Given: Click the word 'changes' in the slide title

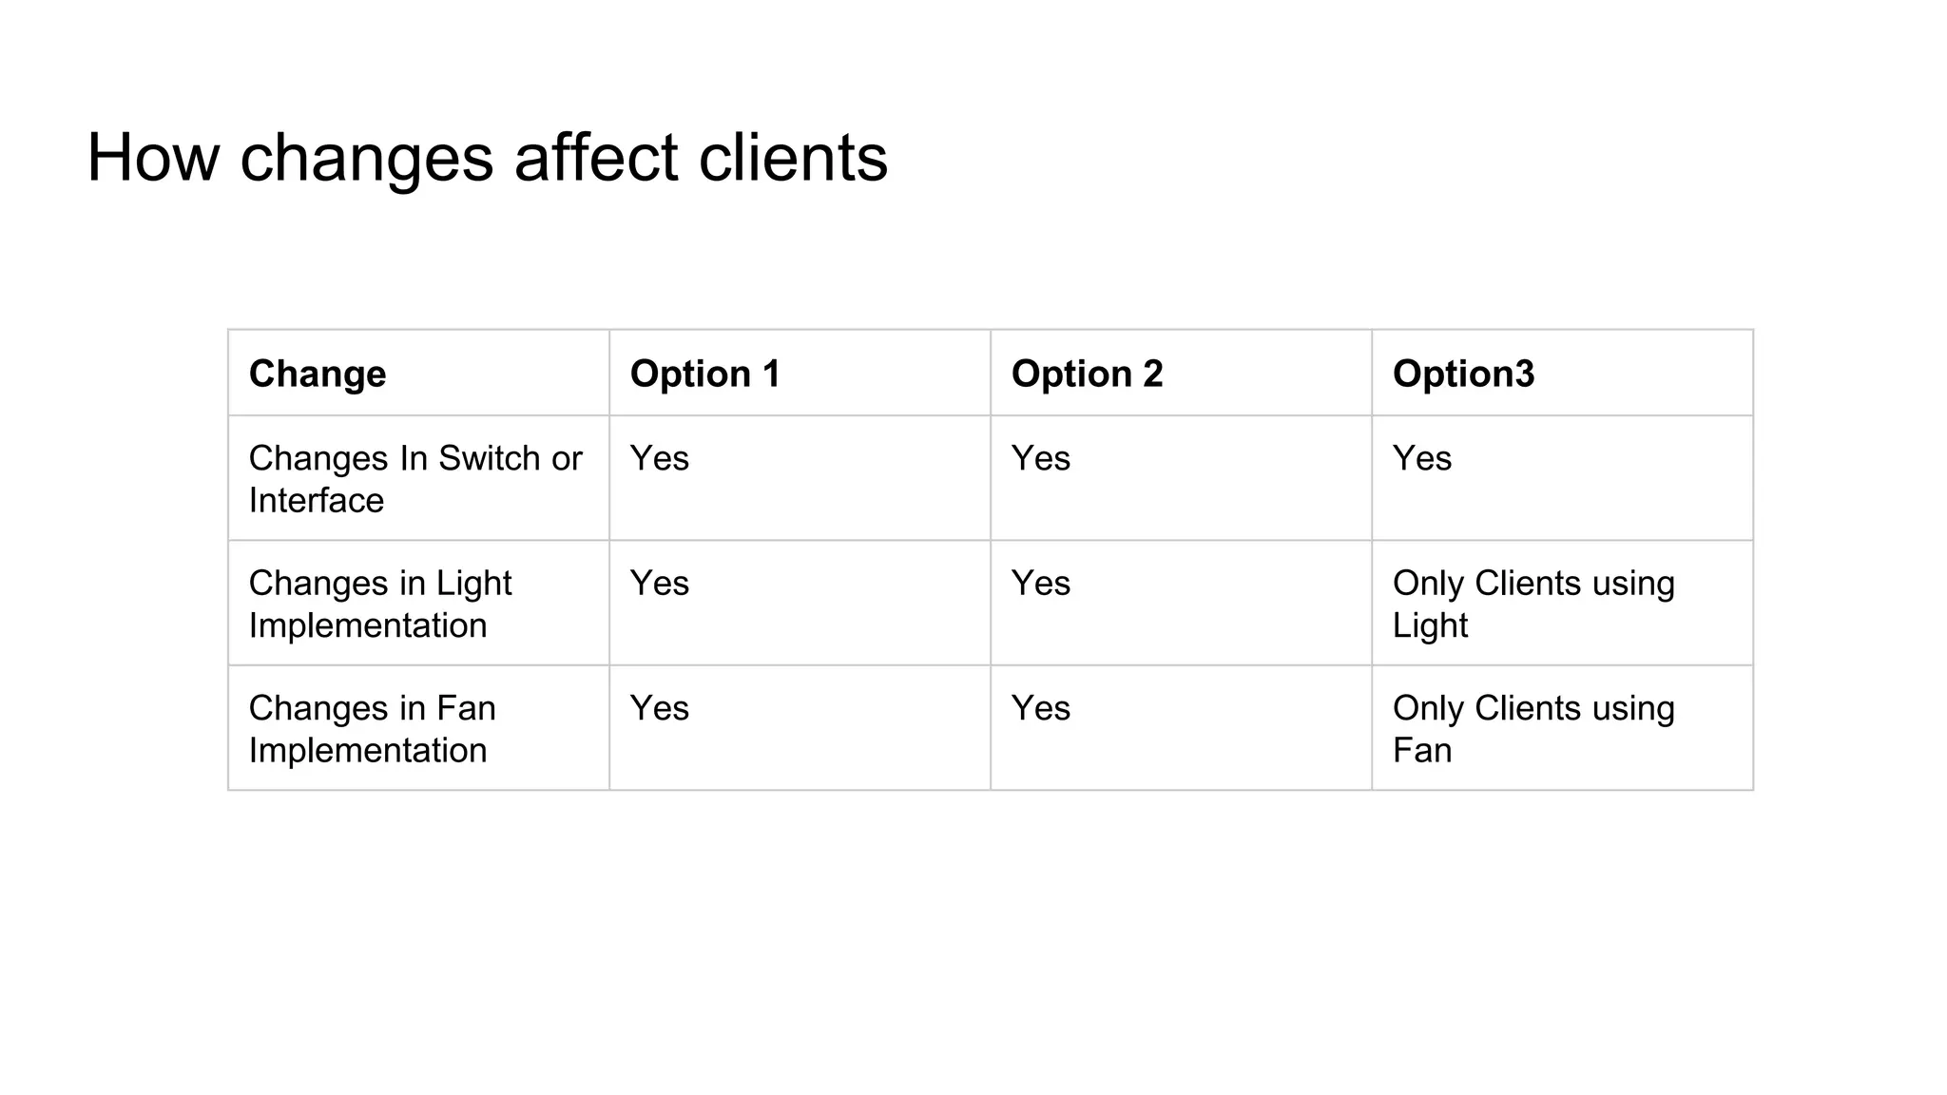Looking at the screenshot, I should tap(366, 158).
